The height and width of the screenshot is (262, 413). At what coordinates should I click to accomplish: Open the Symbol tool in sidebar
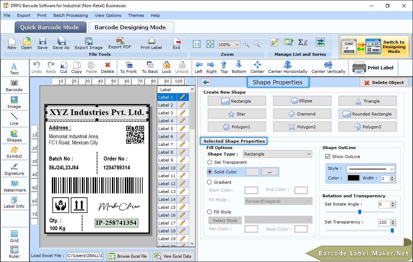tap(14, 153)
